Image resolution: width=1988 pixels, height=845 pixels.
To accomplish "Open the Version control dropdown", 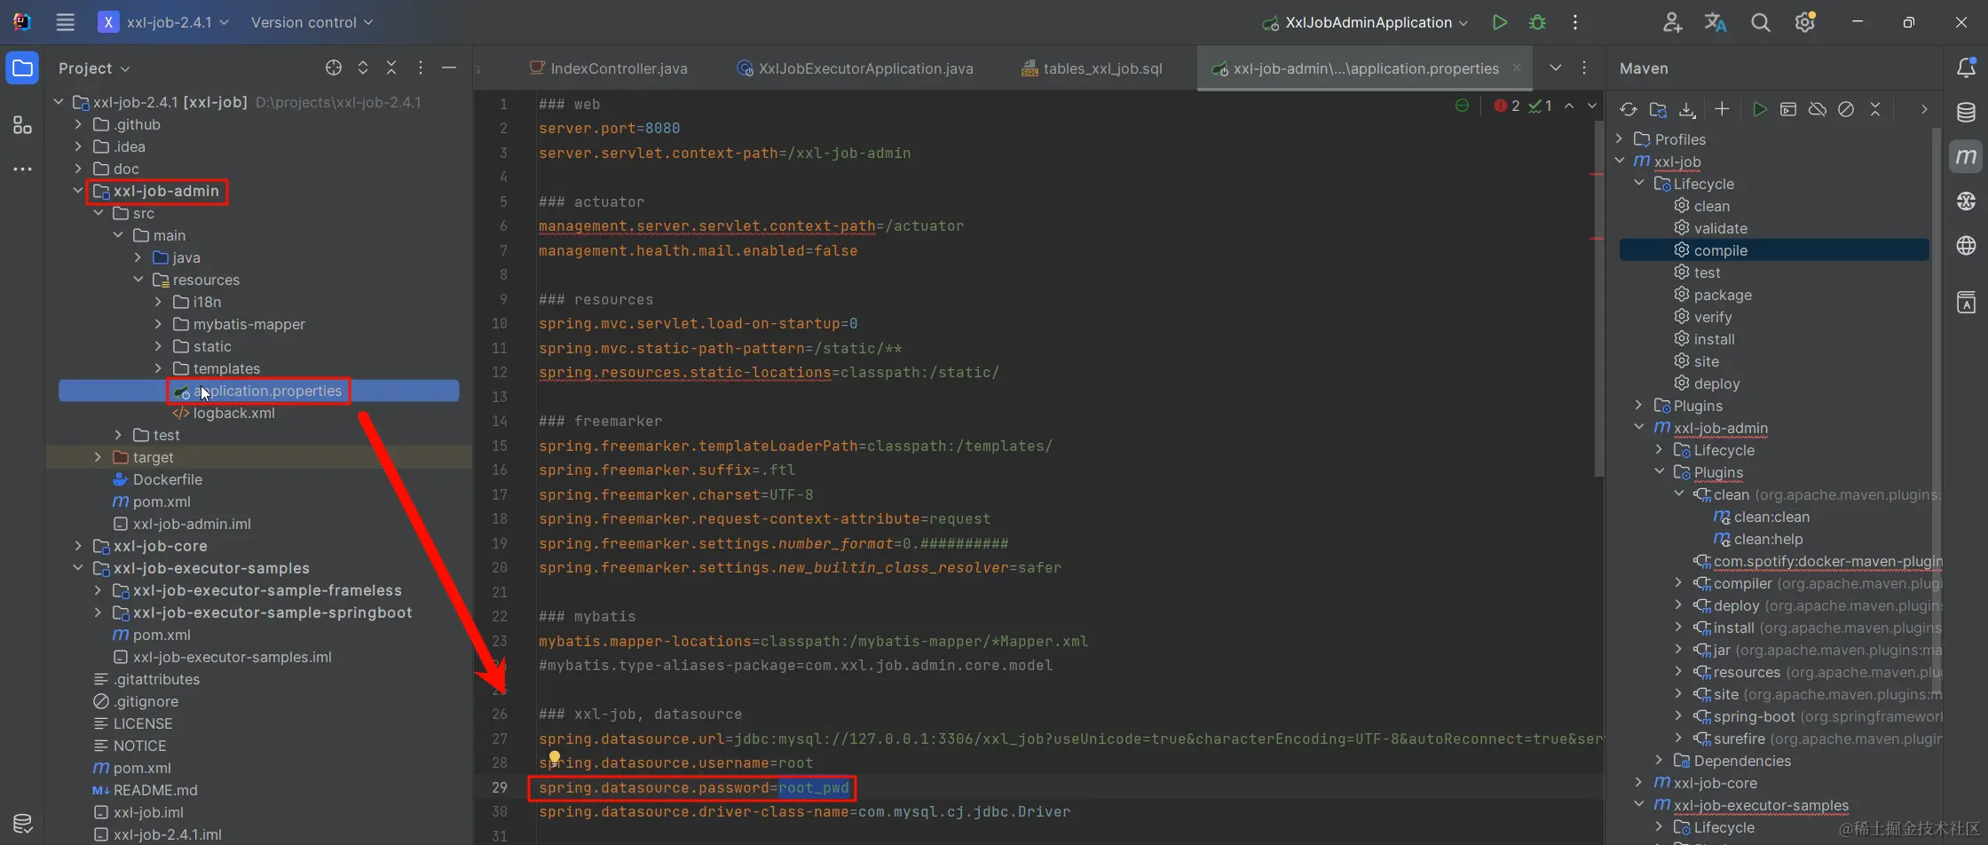I will tap(312, 22).
